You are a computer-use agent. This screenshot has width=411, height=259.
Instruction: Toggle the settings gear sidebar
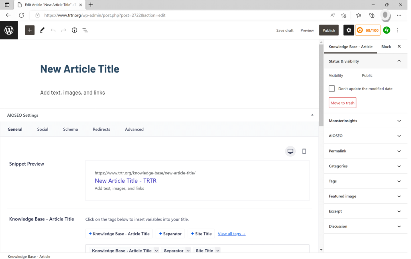tap(348, 30)
